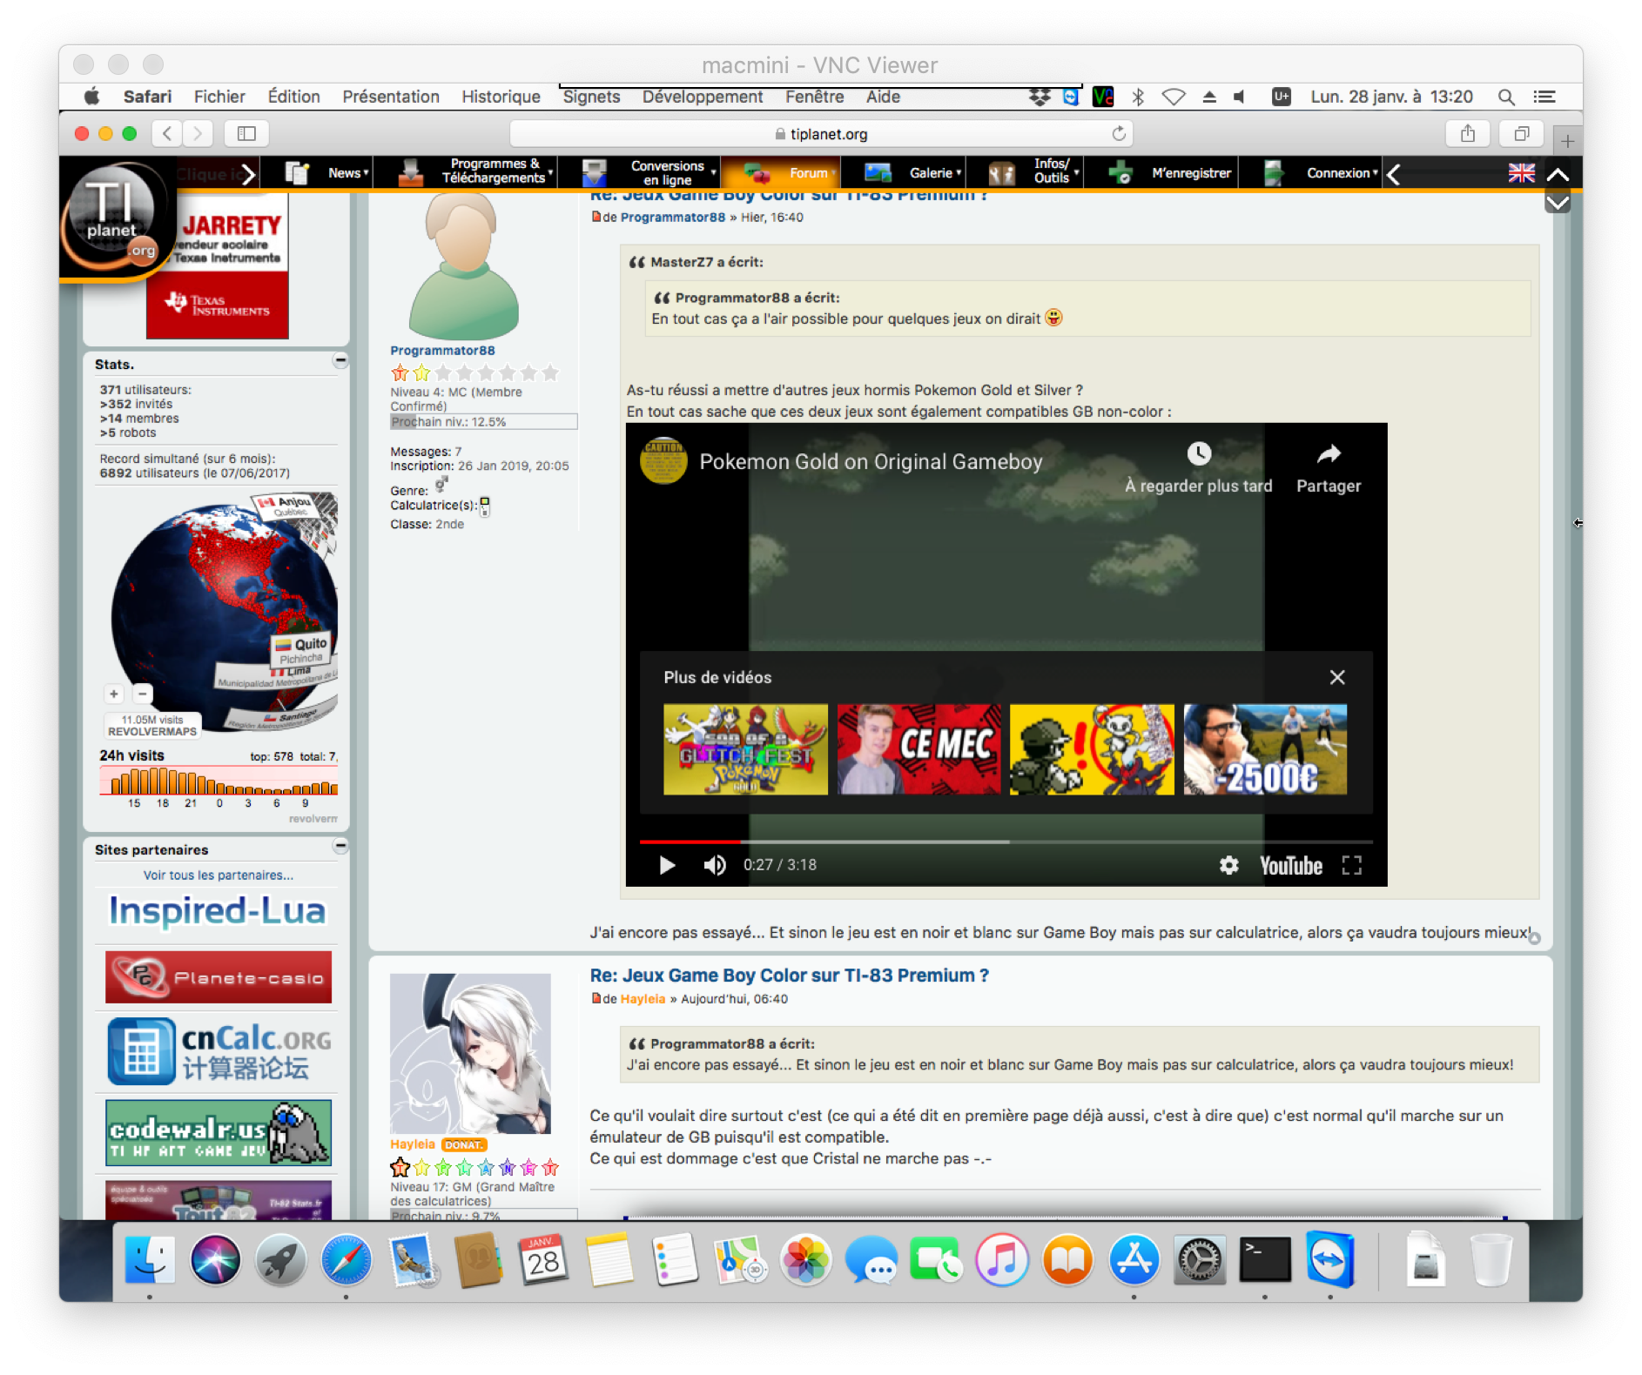Toggle the Safari sidebar button
This screenshot has height=1375, width=1642.
(246, 133)
